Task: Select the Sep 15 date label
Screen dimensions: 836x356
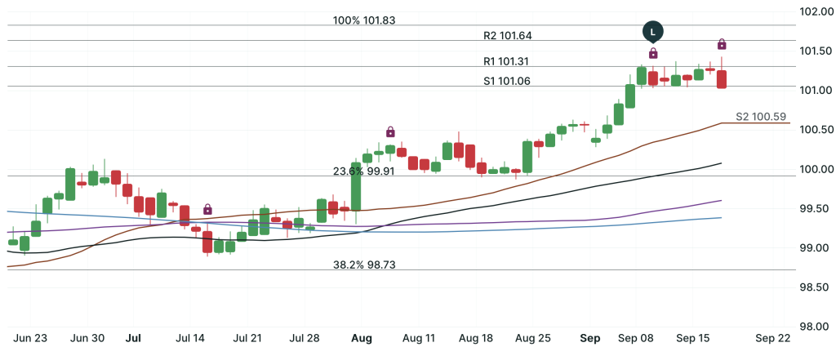Action: pyautogui.click(x=692, y=338)
